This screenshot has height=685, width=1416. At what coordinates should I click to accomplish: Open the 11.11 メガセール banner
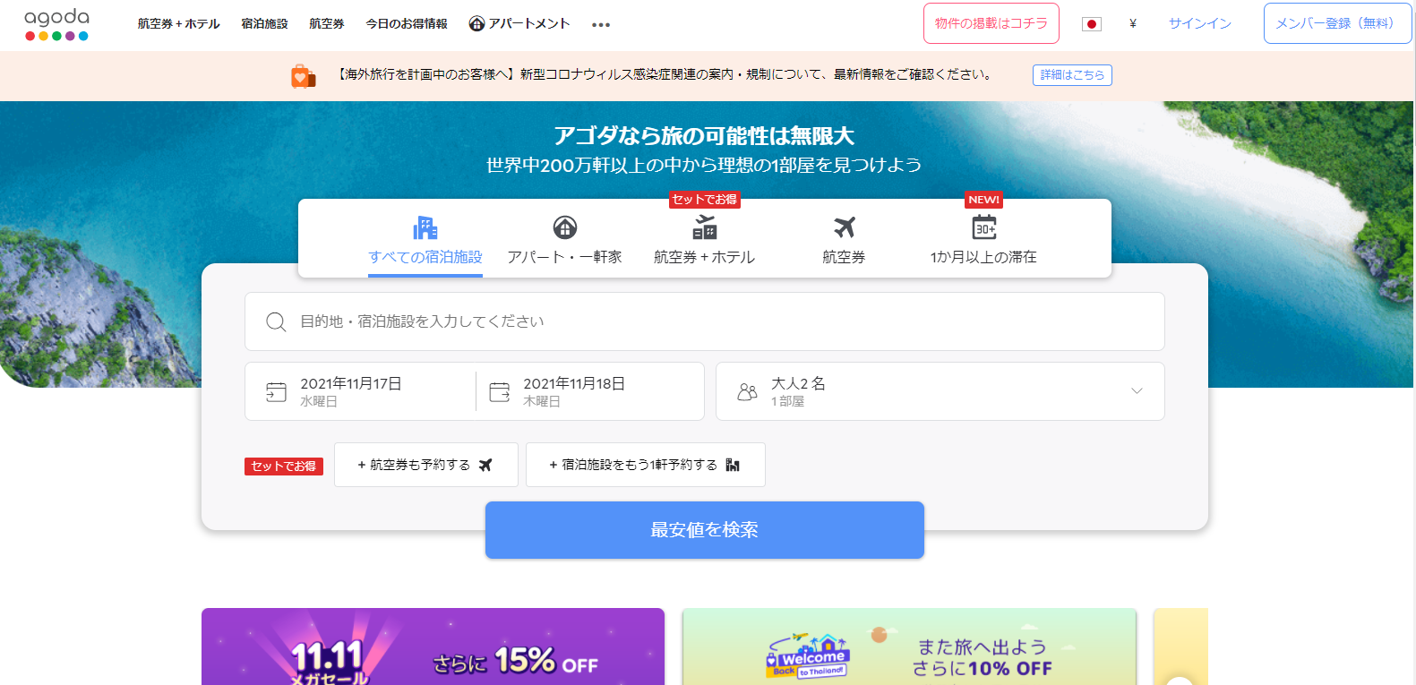point(433,646)
